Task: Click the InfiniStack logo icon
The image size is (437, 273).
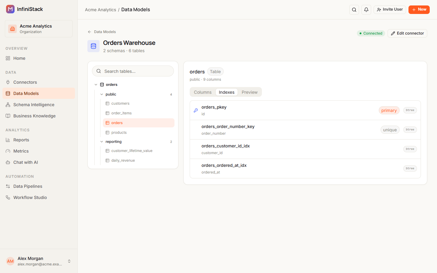Action: (10, 9)
